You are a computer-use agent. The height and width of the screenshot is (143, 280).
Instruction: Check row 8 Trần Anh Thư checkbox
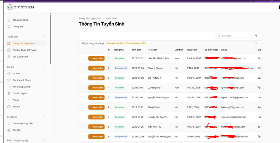(x=84, y=127)
